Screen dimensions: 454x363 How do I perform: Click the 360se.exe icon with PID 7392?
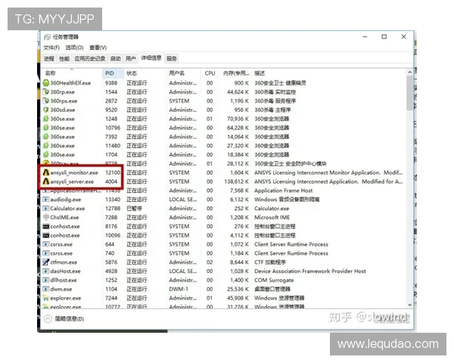(x=45, y=137)
